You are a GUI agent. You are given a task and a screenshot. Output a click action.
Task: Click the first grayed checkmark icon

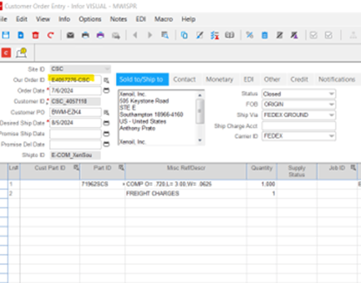coord(314,35)
